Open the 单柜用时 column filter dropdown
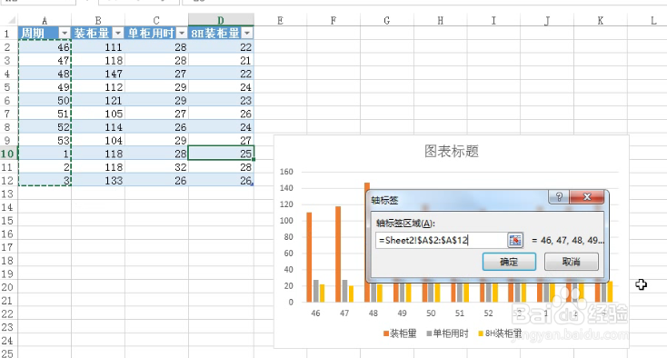667x358 pixels. tap(182, 33)
